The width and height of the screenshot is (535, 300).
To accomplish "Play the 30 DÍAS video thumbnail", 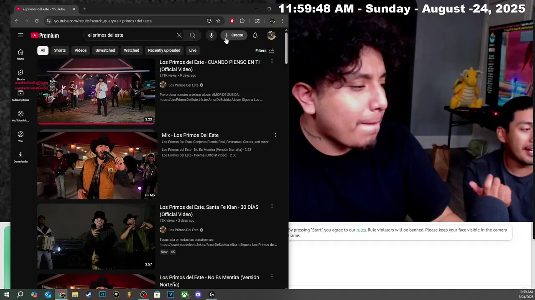I will (x=96, y=236).
